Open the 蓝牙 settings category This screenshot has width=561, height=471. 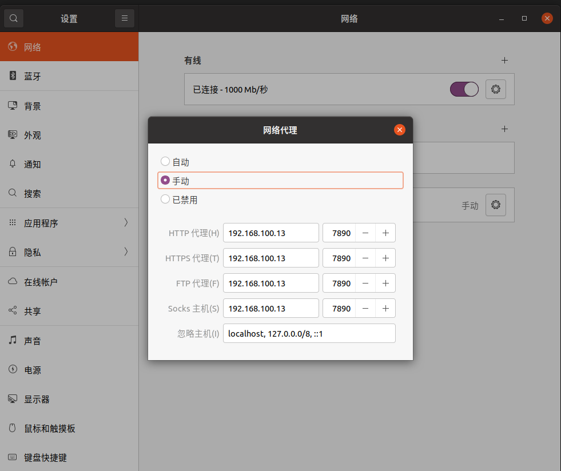(x=69, y=76)
